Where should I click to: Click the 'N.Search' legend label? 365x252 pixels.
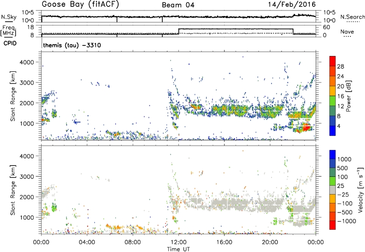point(352,17)
